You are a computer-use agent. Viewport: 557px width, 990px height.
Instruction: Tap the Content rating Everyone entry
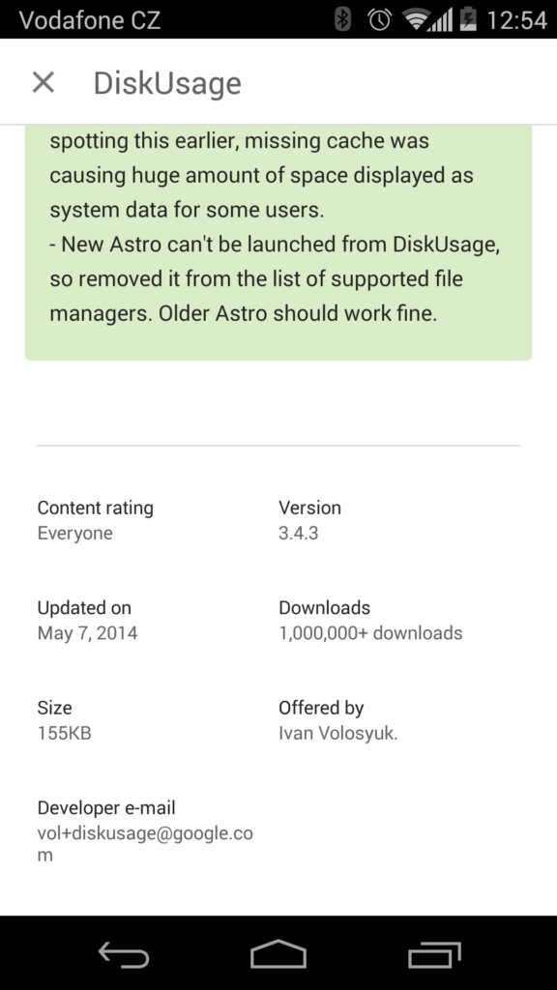96,520
